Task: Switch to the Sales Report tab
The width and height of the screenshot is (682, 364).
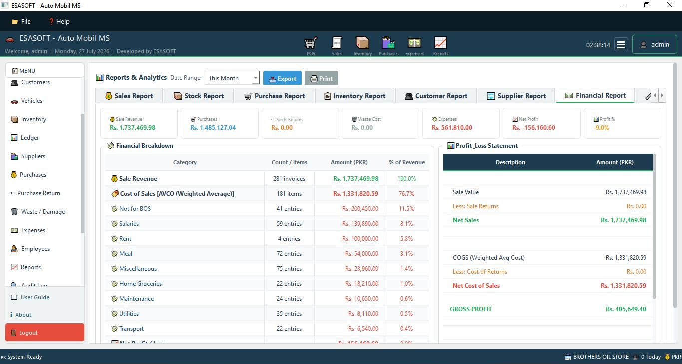Action: pyautogui.click(x=128, y=96)
